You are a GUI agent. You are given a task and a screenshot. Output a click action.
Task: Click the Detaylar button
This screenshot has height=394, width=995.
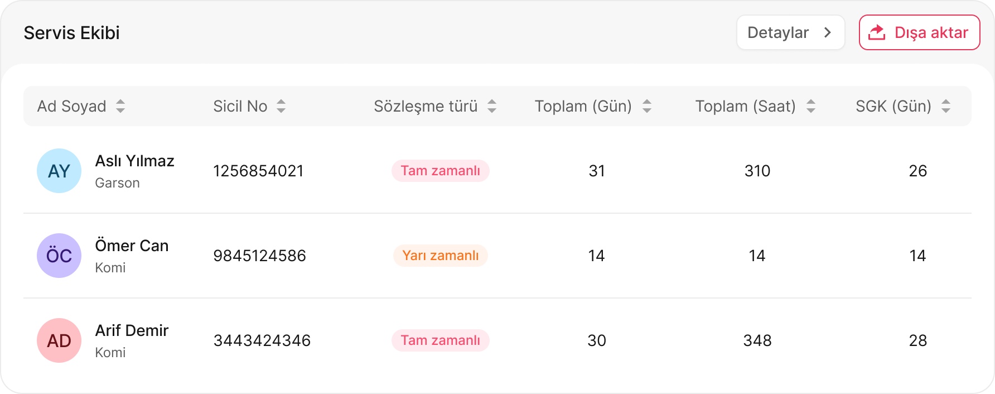790,32
